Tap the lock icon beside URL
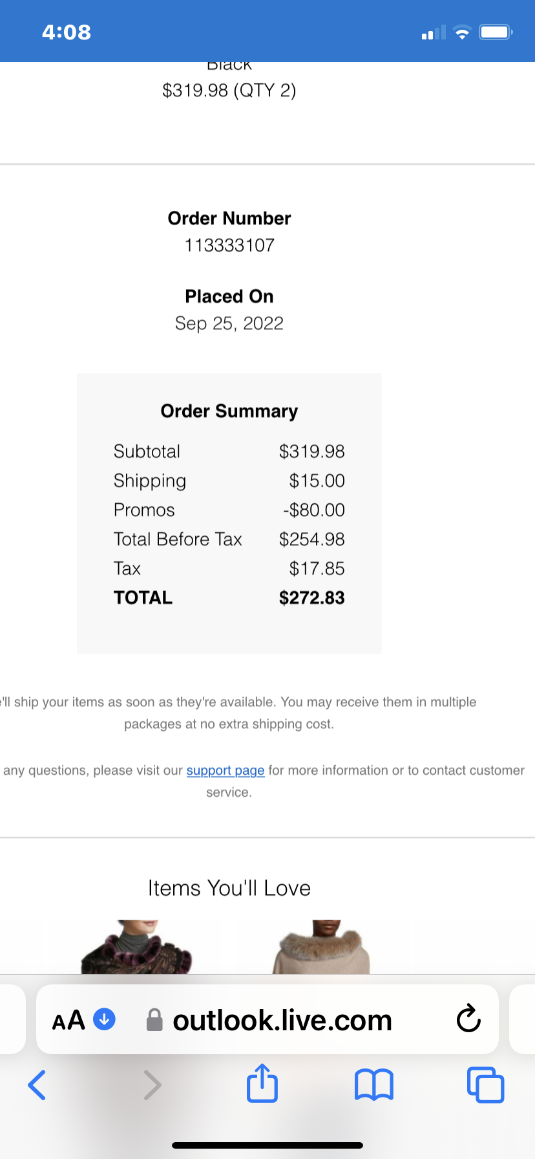The image size is (535, 1159). tap(154, 1020)
